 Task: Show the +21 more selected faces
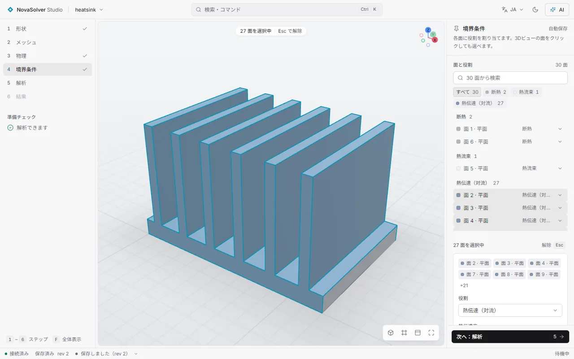(x=464, y=285)
